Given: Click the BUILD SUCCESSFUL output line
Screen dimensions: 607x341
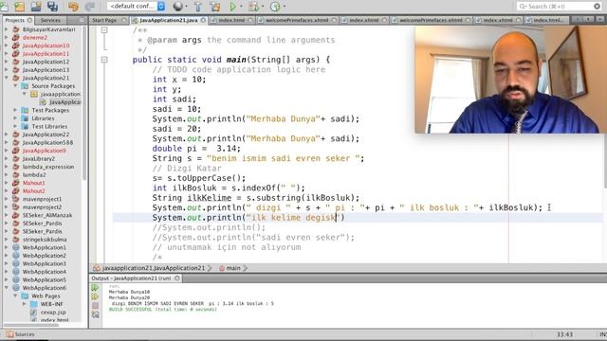Looking at the screenshot, I should [162, 310].
